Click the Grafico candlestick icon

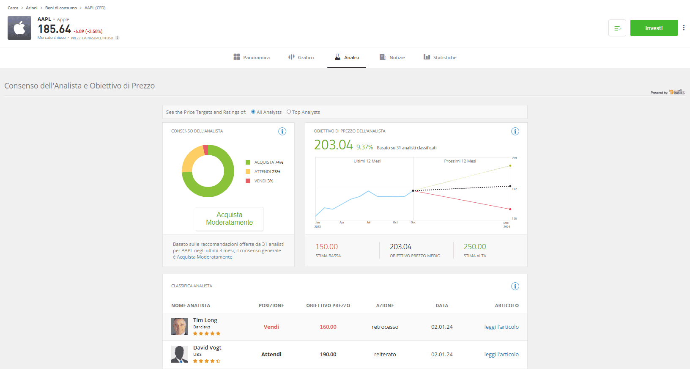click(291, 57)
